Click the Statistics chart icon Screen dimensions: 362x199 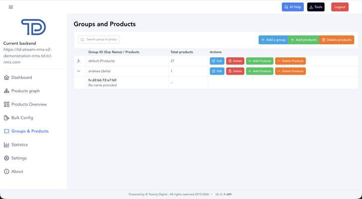[6, 145]
